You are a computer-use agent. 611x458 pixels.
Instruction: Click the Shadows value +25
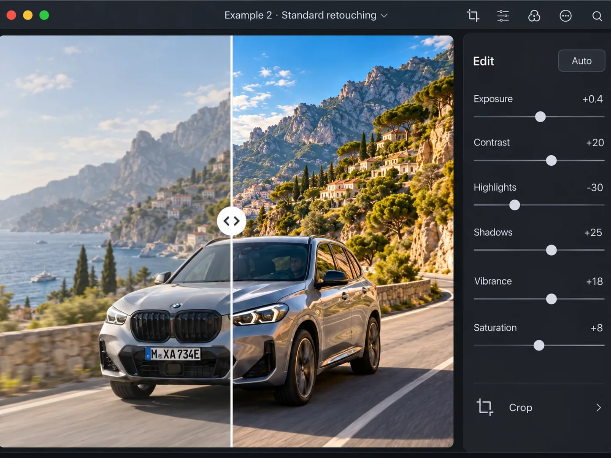[593, 233]
